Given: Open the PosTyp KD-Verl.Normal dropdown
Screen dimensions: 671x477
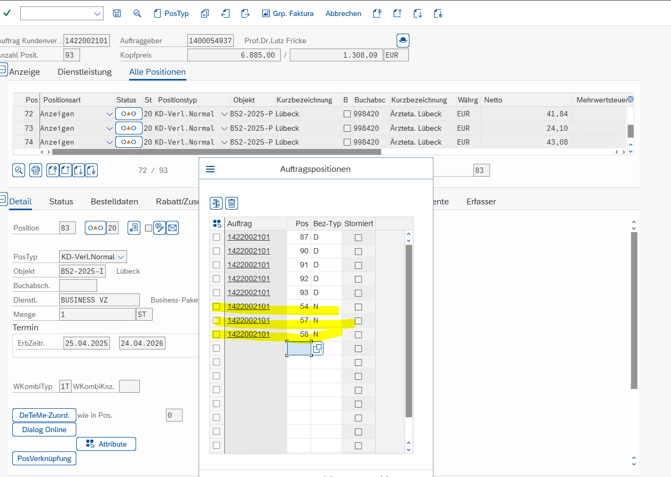Looking at the screenshot, I should coord(121,257).
